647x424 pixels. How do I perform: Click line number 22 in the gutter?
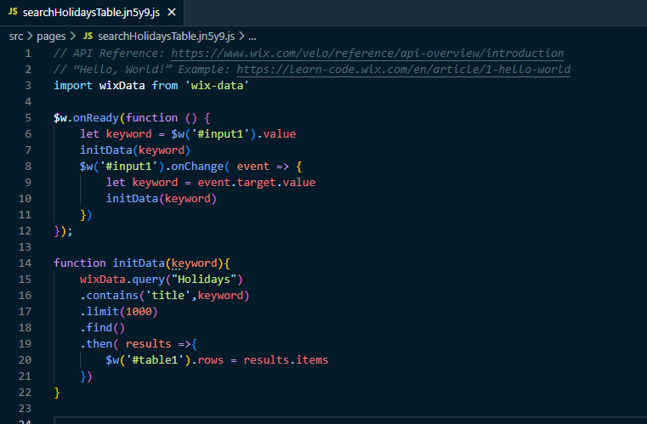pyautogui.click(x=25, y=393)
